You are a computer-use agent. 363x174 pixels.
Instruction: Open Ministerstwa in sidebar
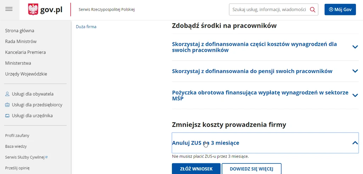pos(18,63)
